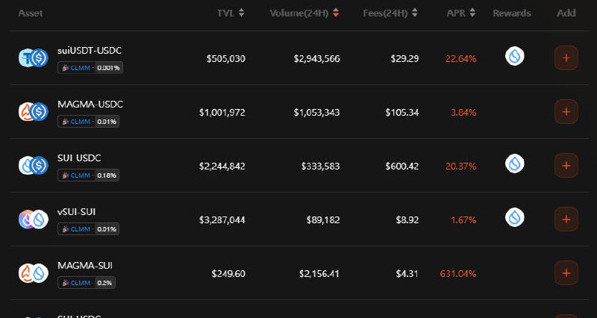
Task: Click the SUI USDC pair token icon
Action: pyautogui.click(x=33, y=166)
